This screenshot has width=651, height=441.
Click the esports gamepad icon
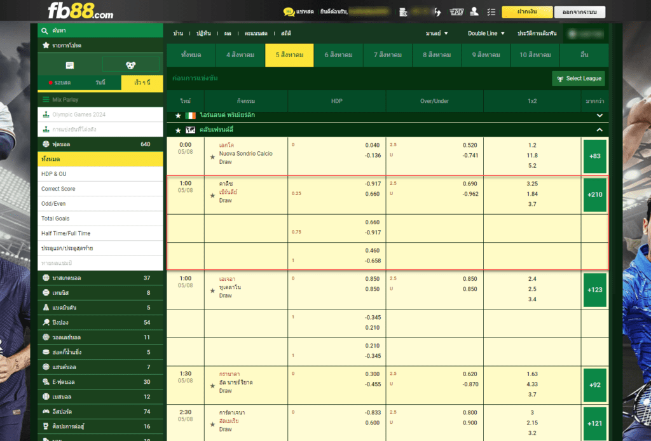pyautogui.click(x=46, y=411)
